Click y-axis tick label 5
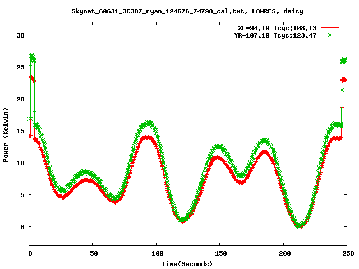The image size is (359, 269). 22,195
